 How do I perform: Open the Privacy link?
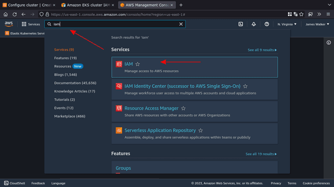[x=276, y=183]
